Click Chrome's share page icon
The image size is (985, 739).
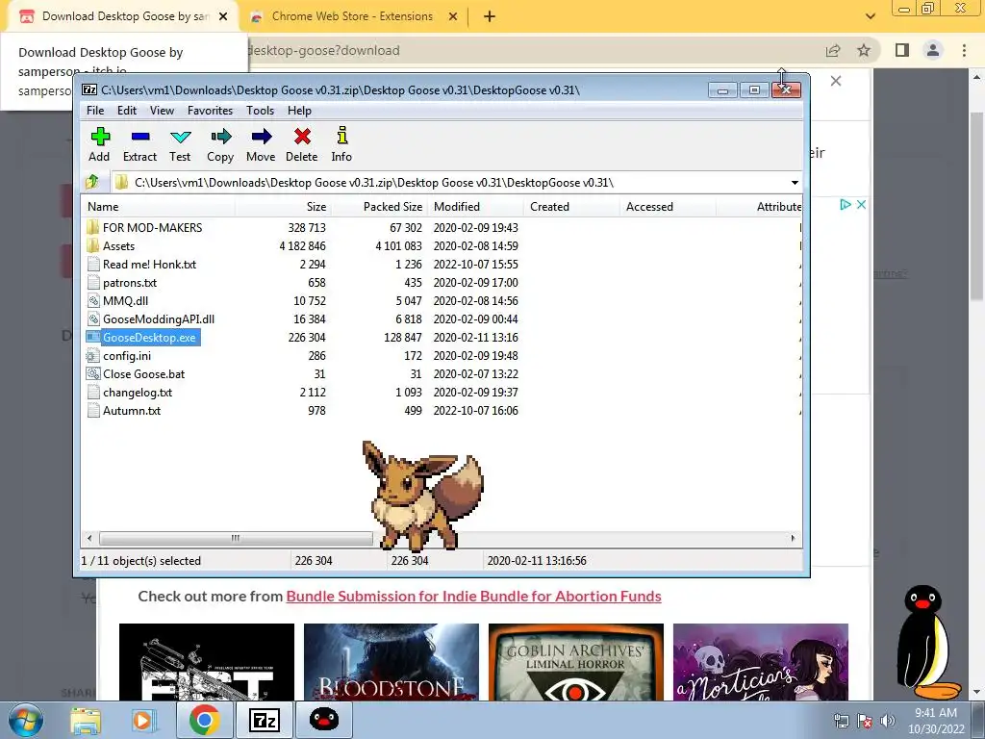tap(833, 50)
